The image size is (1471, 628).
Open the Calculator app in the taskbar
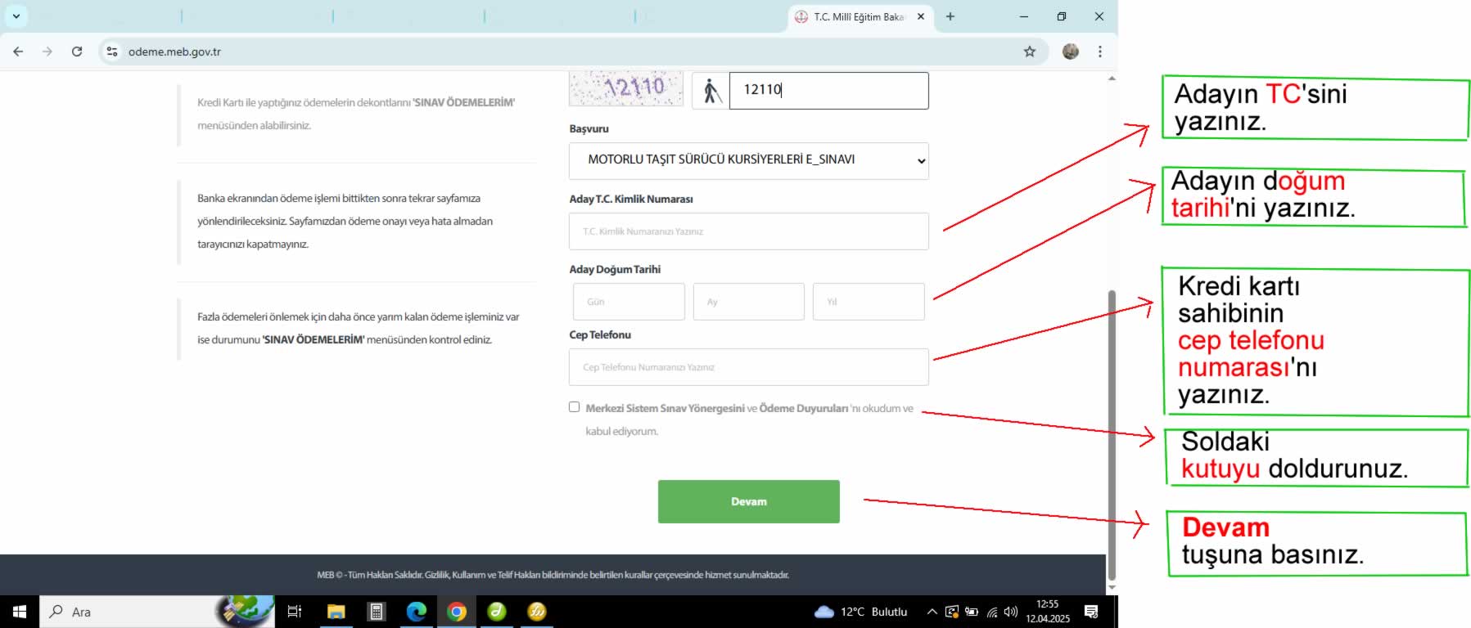pyautogui.click(x=377, y=612)
